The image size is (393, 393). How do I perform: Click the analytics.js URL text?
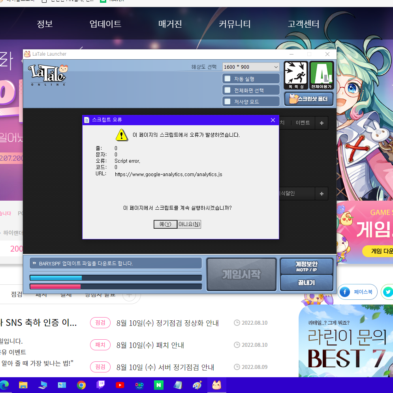(168, 175)
